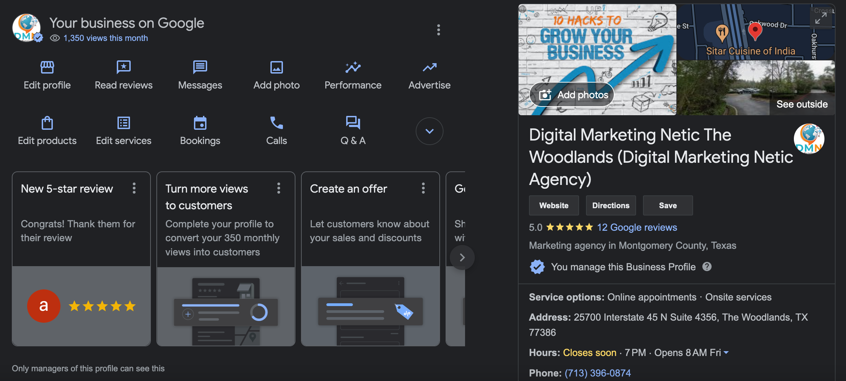846x381 pixels.
Task: Click the verified badge beside manage profile
Action: [x=537, y=266]
